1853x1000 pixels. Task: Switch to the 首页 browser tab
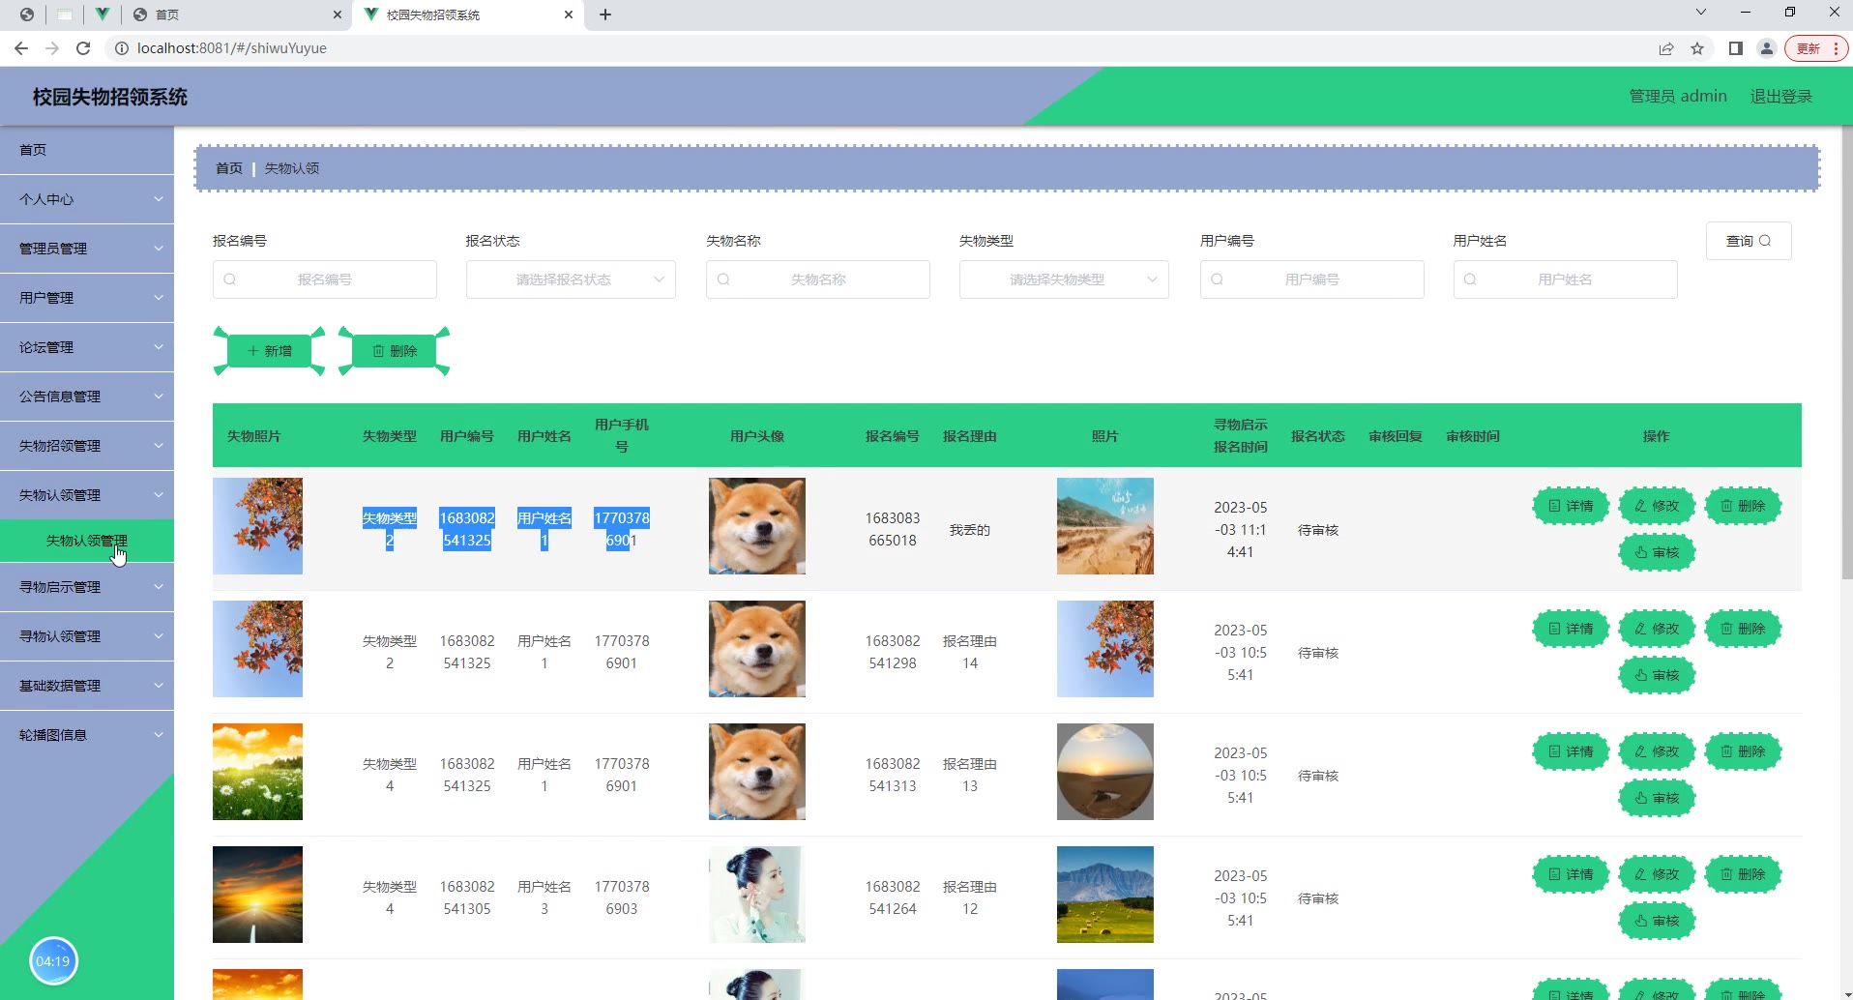238,15
